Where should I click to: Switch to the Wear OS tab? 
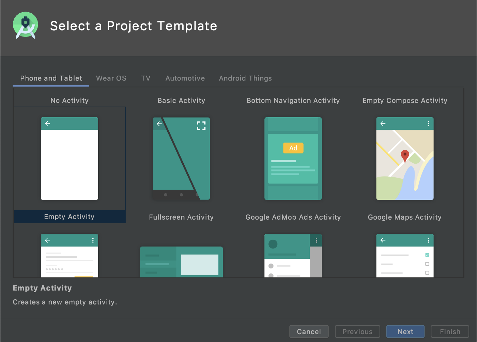[x=111, y=78]
